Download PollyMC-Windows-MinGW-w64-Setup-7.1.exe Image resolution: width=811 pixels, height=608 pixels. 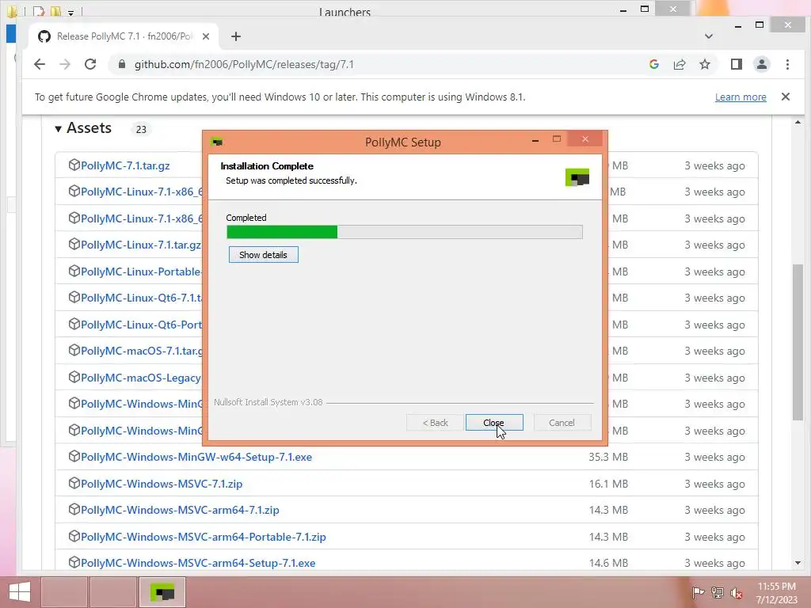[196, 457]
